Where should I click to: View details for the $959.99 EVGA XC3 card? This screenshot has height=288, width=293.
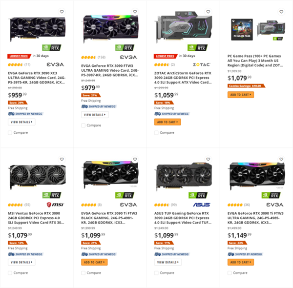(x=21, y=122)
